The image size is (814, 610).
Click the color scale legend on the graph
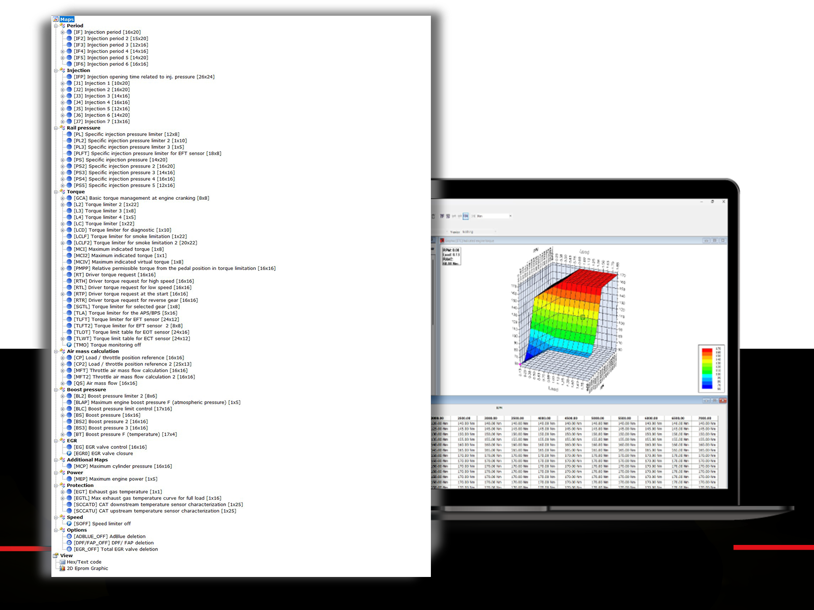click(710, 368)
